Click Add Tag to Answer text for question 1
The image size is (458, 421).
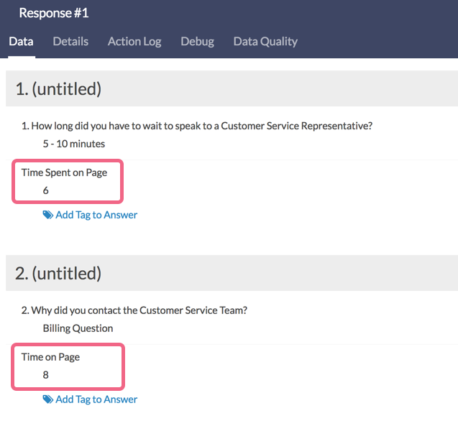click(x=96, y=215)
